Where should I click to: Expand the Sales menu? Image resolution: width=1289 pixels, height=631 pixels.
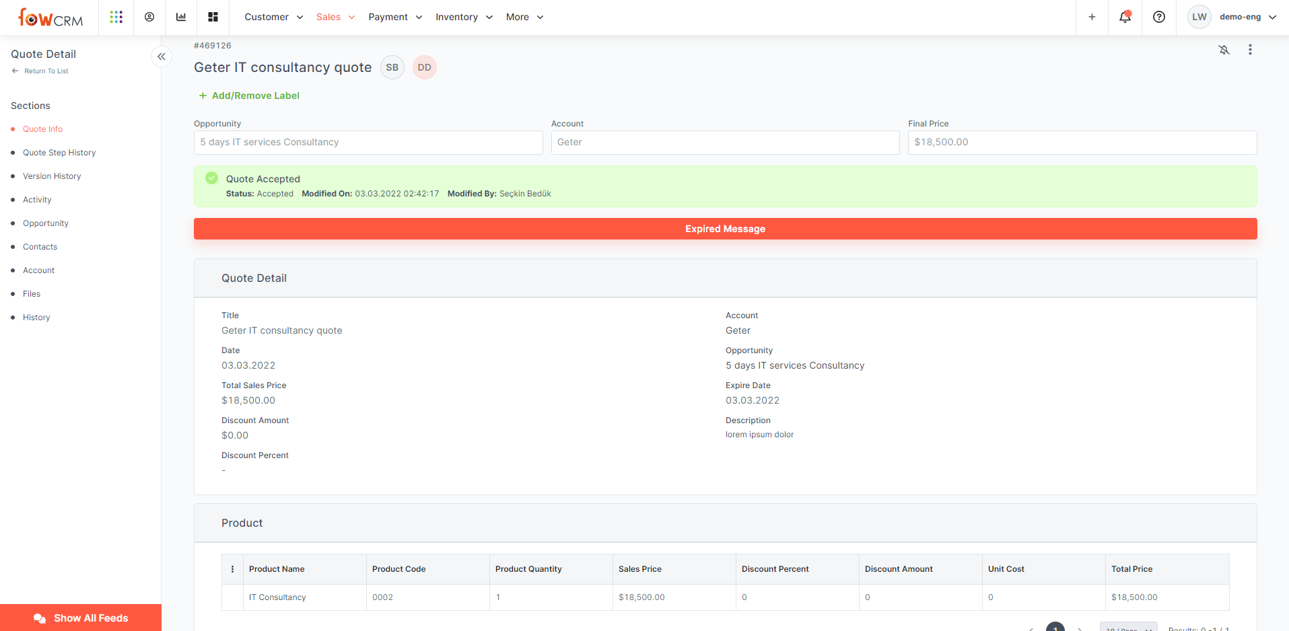(x=336, y=17)
